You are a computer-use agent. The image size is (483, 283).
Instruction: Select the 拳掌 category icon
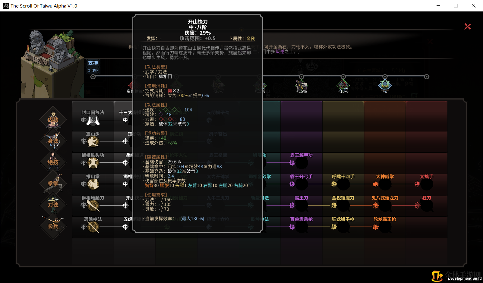coord(53,184)
